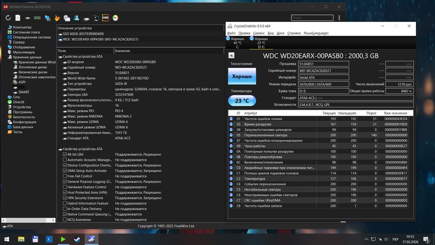Click AIDA64 tree horizontal scrollbar thumb
The width and height of the screenshot is (435, 245).
point(26,220)
